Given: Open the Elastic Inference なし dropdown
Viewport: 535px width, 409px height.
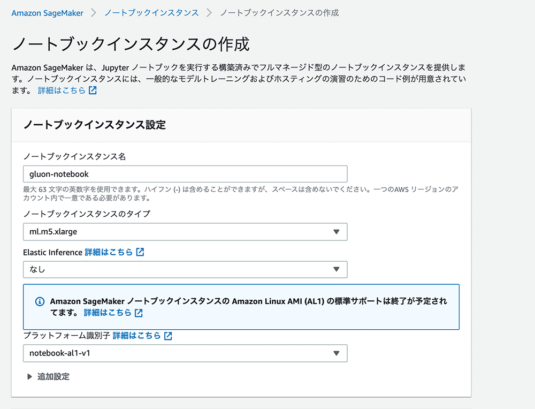Looking at the screenshot, I should point(185,270).
